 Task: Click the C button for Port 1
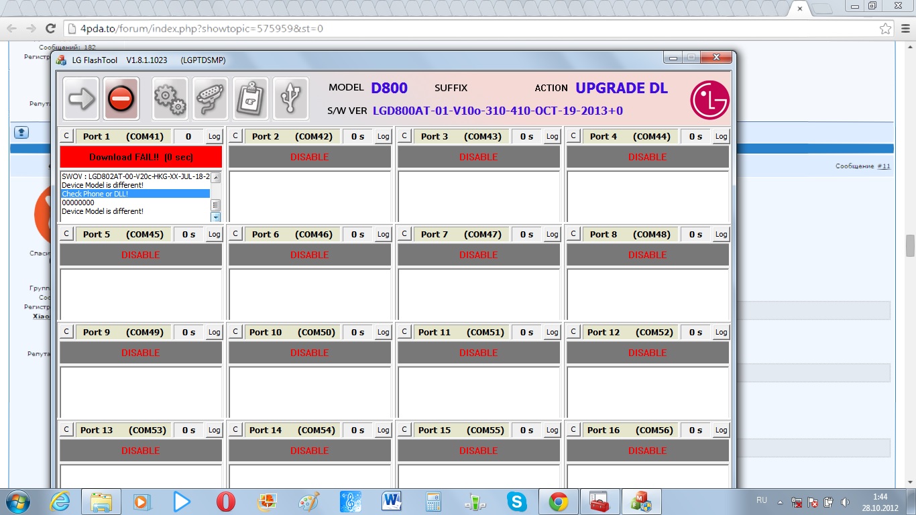click(x=66, y=136)
